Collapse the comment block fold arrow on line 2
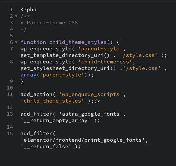Viewport: 176px width, 166px height. [x=16, y=16]
